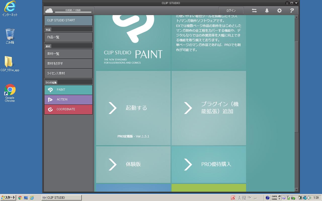Select CLIP STUDIO START in sidebar
The image size is (322, 201).
68,20
